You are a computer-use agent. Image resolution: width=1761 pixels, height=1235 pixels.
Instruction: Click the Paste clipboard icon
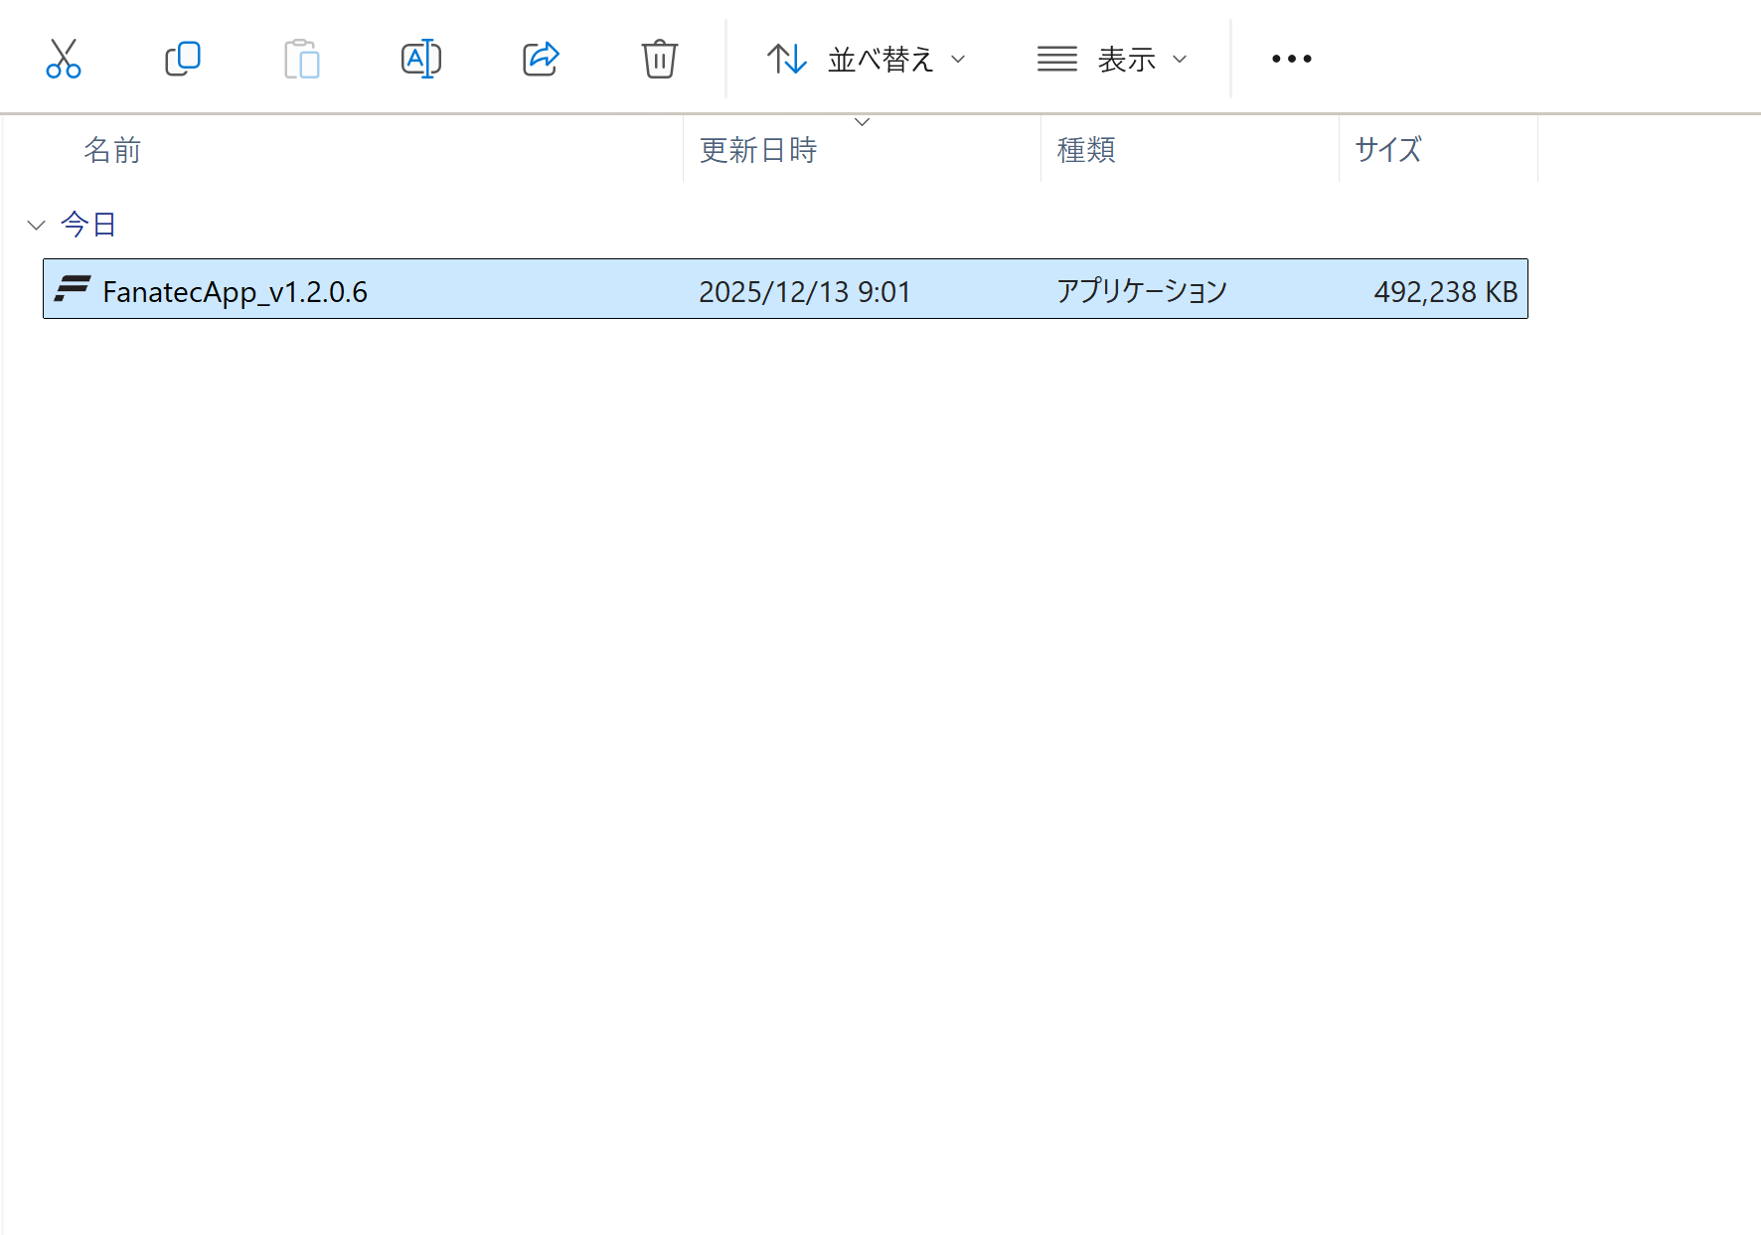[301, 59]
